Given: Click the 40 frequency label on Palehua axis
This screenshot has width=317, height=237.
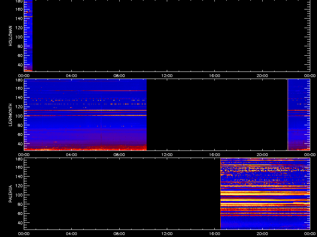Looking at the screenshot, I should click(20, 223).
